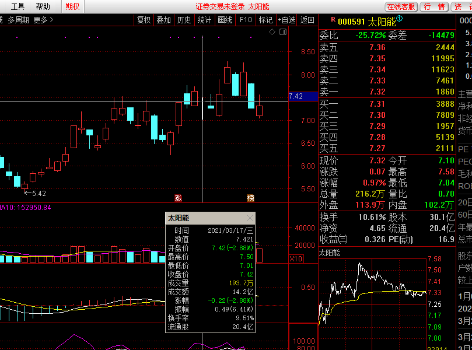This screenshot has height=350, width=472.
Task: Select the 买二 7.30 bid row
Action: pyautogui.click(x=387, y=116)
